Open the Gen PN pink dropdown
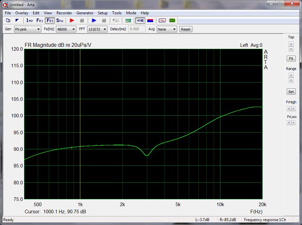302x225 pixels. [27, 29]
